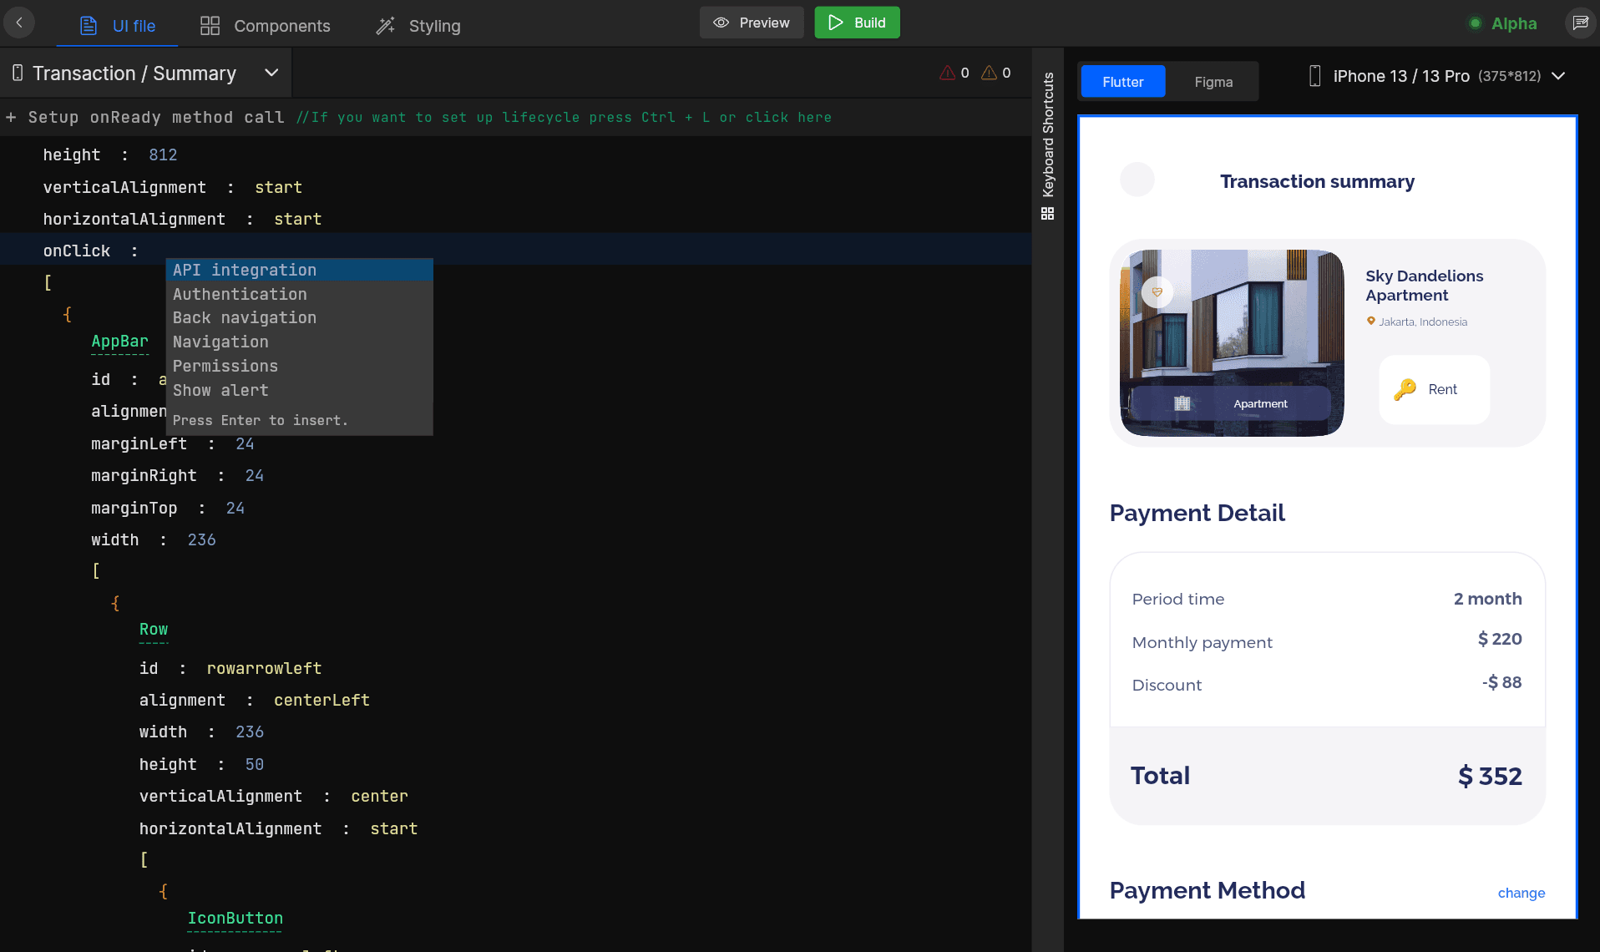The image size is (1600, 952).
Task: Expand the AppBar entry in the code
Action: (x=119, y=342)
